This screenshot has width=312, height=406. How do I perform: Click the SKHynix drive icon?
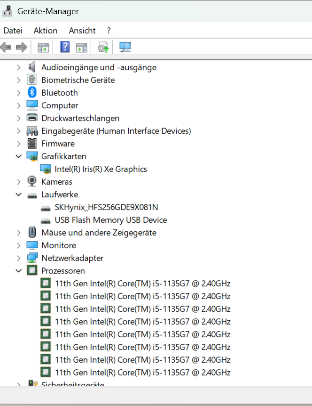pyautogui.click(x=46, y=208)
